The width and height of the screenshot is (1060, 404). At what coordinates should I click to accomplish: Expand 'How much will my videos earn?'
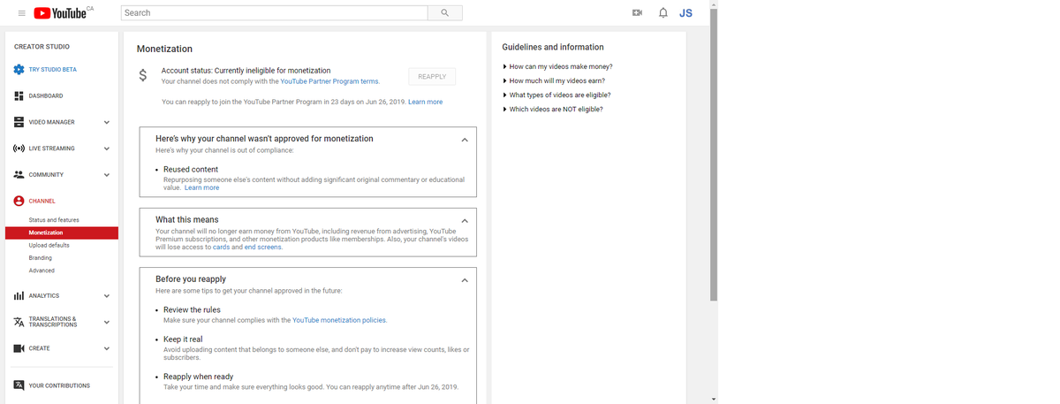click(554, 80)
